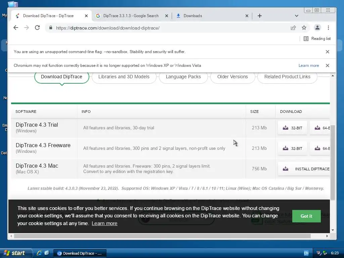Close the Google Search tab
Viewport: 344px width, 258px height.
[x=167, y=16]
